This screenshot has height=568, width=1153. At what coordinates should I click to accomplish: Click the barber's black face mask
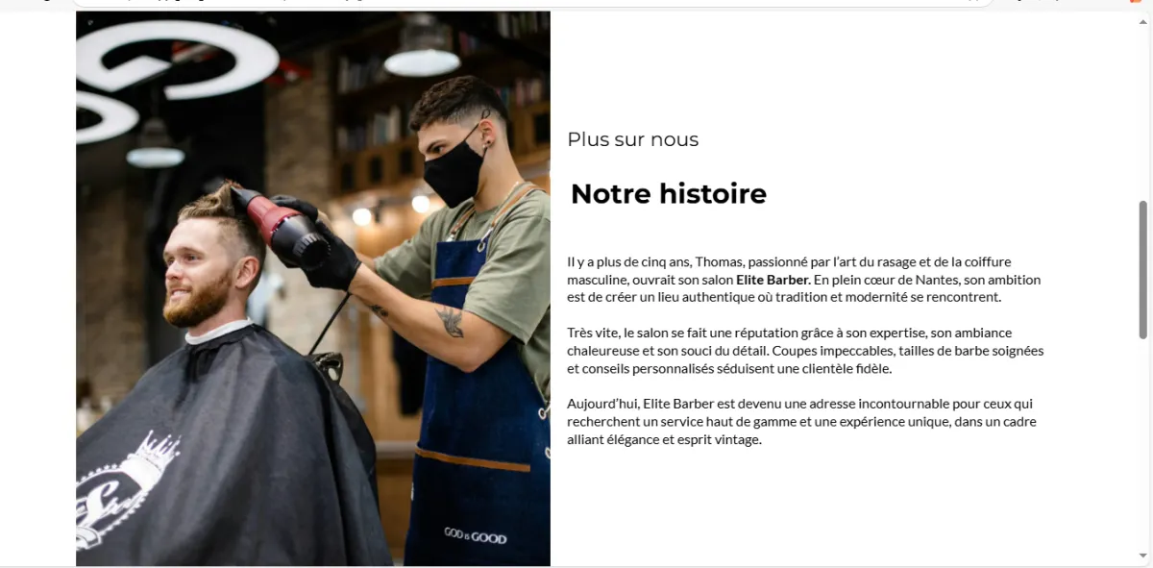pos(454,167)
